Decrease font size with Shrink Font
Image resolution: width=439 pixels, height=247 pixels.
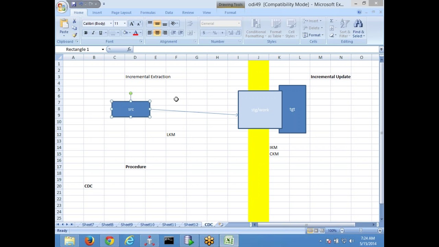coord(139,23)
